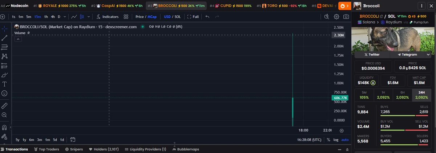
Task: Toggle auto scale on price axis
Action: (345, 140)
